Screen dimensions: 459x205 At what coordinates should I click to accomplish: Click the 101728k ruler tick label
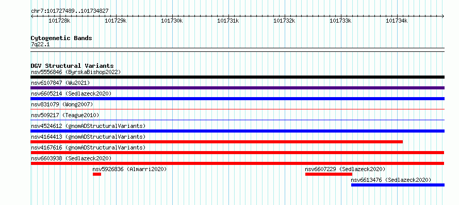click(59, 21)
